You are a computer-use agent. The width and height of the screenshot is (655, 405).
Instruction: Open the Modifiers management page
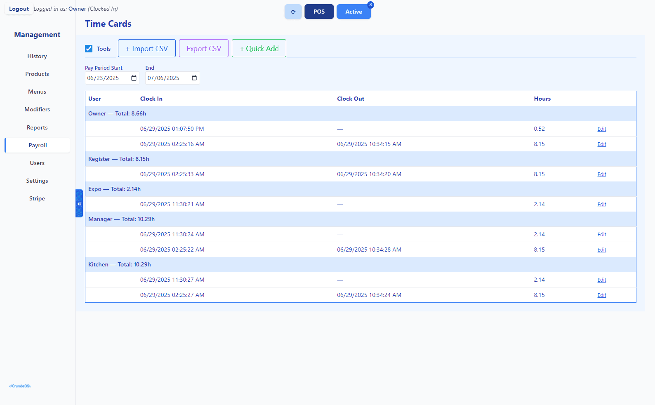(37, 109)
